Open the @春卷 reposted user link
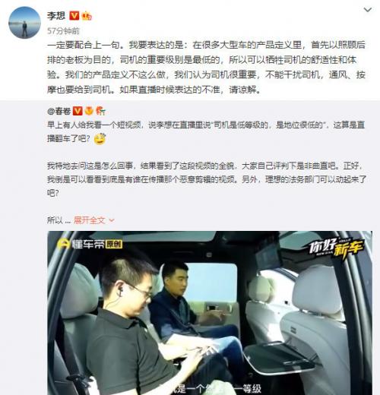The image size is (380, 395). pyautogui.click(x=59, y=111)
